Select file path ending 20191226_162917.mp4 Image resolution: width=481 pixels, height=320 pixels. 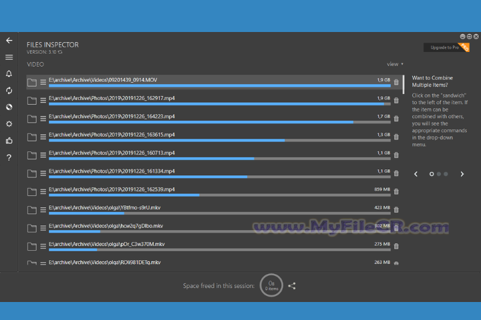tap(112, 98)
